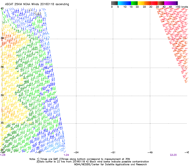Click the '45' label under the color bar
Screen dimensions: 189x166
tap(170, 7)
